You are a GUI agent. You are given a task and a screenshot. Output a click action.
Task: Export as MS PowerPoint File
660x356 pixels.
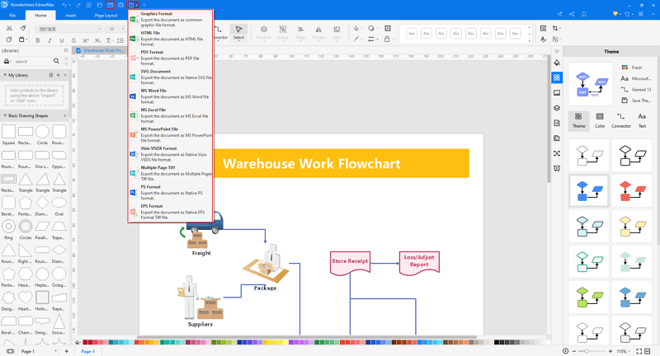pyautogui.click(x=171, y=134)
